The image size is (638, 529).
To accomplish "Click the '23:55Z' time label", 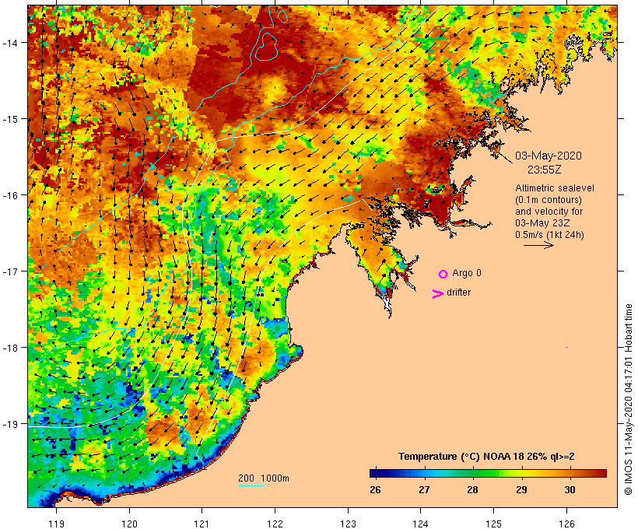I will 545,170.
